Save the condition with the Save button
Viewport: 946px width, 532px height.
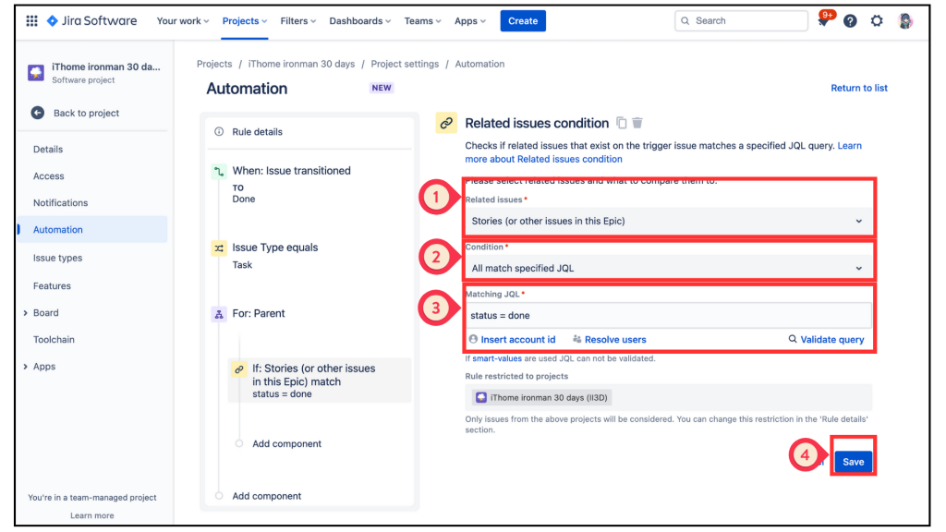coord(853,462)
